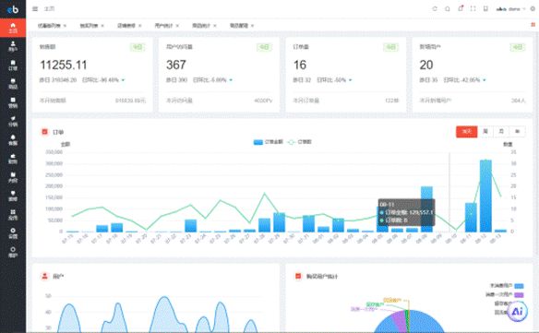The height and width of the screenshot is (333, 539).
Task: Click the day-over-day arrow on the 11255.11 card
Action: pos(123,80)
